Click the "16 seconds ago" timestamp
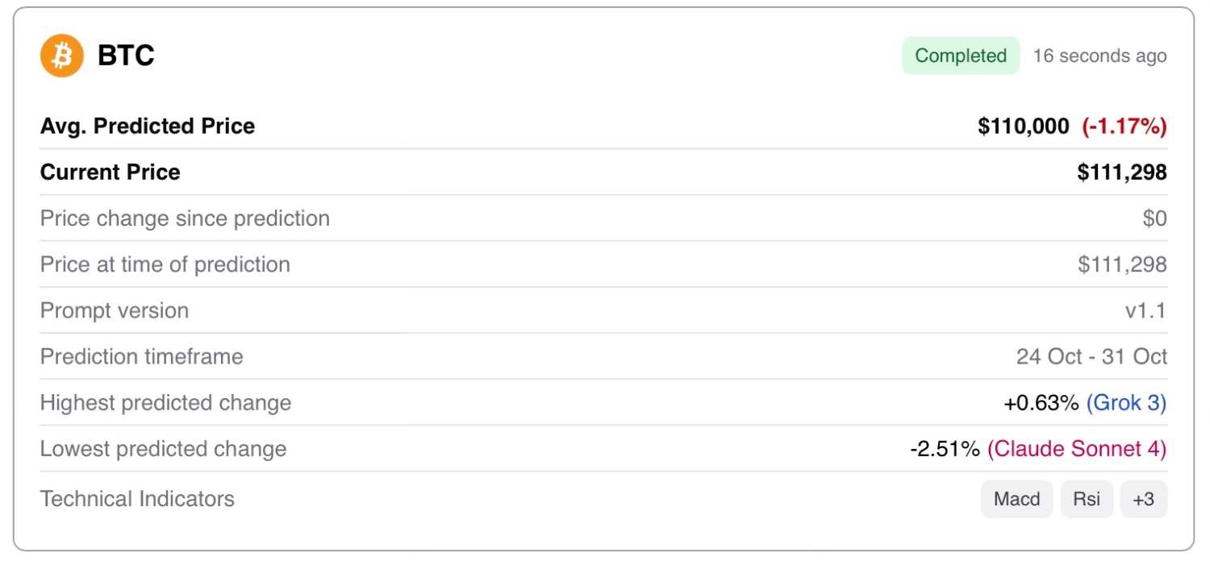This screenshot has height=561, width=1210. [x=1099, y=56]
